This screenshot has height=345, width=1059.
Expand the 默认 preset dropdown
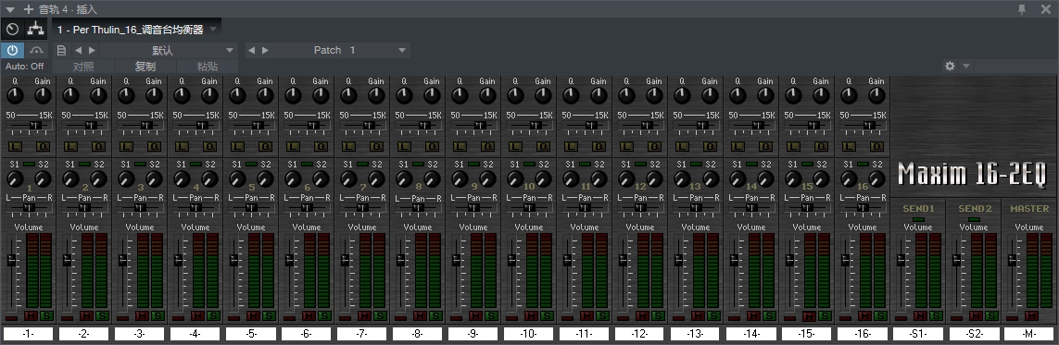231,50
